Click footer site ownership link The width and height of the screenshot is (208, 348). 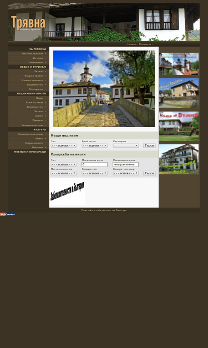click(104, 210)
